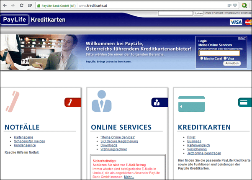Open the Mehr... link in the security tip

(x=129, y=177)
